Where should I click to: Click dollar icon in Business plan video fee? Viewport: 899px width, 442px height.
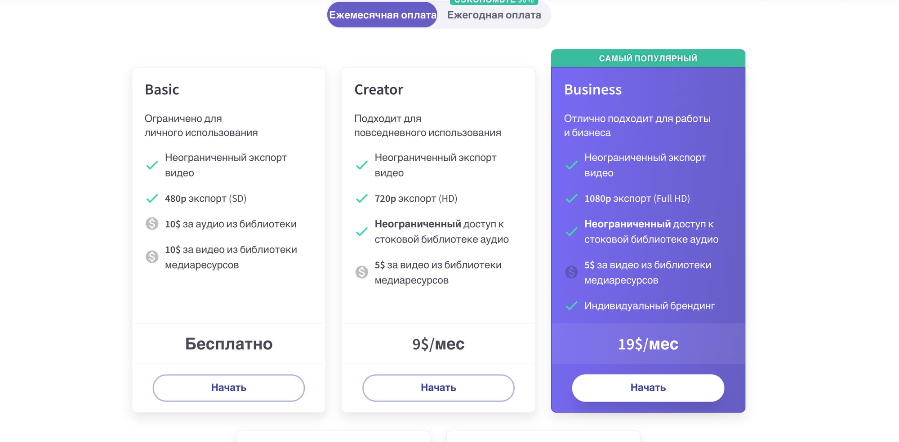coord(571,272)
